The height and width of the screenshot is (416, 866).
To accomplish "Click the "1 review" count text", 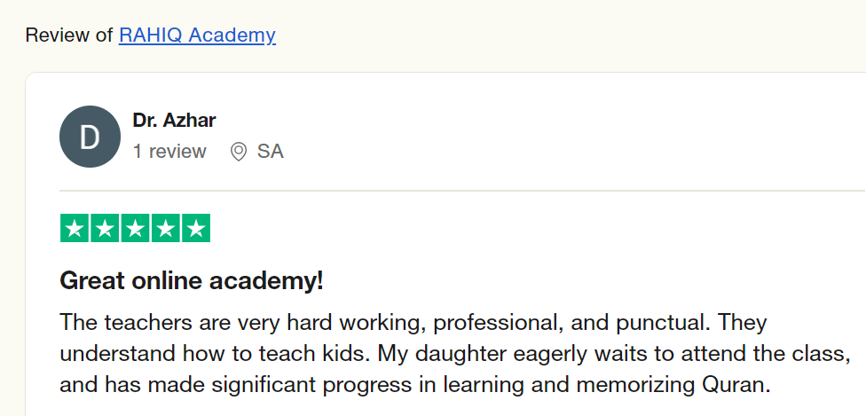I will [x=169, y=152].
